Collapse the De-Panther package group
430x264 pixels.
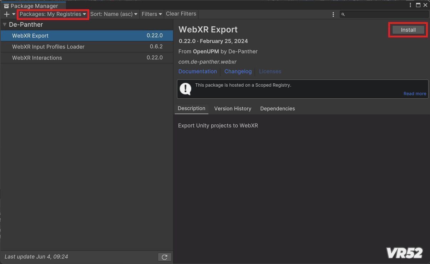click(x=5, y=25)
